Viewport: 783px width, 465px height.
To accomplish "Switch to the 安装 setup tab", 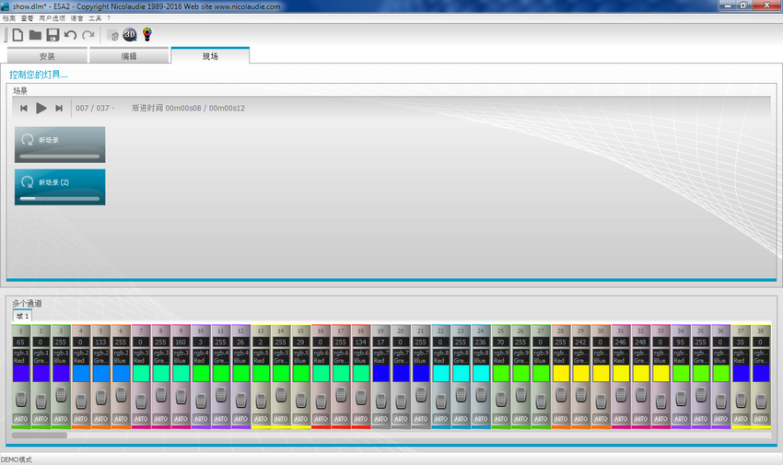I will pos(47,56).
